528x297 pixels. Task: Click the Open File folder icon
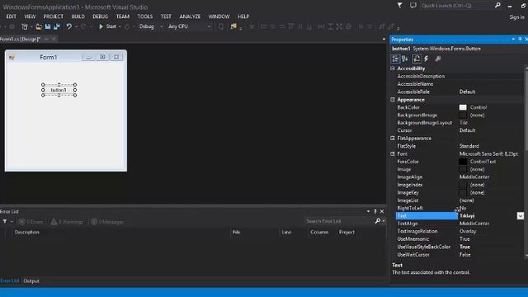[x=39, y=26]
